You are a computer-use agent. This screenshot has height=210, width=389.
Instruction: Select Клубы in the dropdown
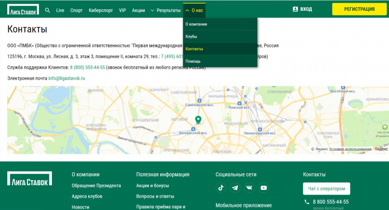pyautogui.click(x=220, y=37)
